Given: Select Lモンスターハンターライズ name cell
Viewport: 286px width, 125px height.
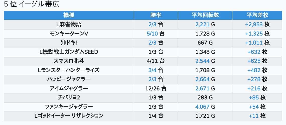Looking at the screenshot, I should coord(69,70).
